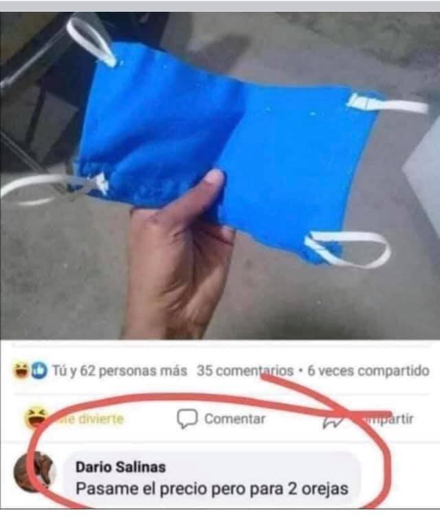Click the laughing Haha reaction emoji
Viewport: 440px width, 517px height.
click(x=21, y=371)
